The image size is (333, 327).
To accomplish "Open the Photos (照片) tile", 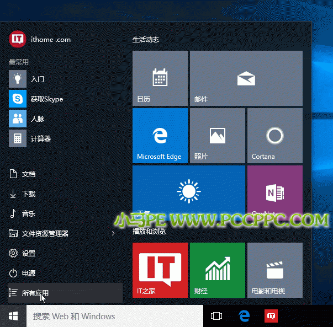I will (217, 136).
